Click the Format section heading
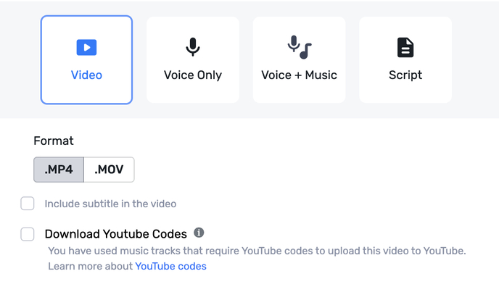This screenshot has width=499, height=300. pyautogui.click(x=54, y=141)
